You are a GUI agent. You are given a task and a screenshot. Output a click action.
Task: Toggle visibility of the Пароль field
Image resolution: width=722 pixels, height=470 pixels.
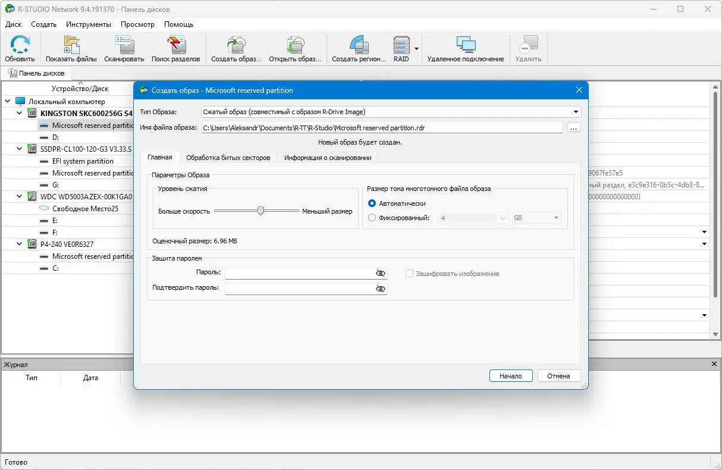[x=381, y=273]
